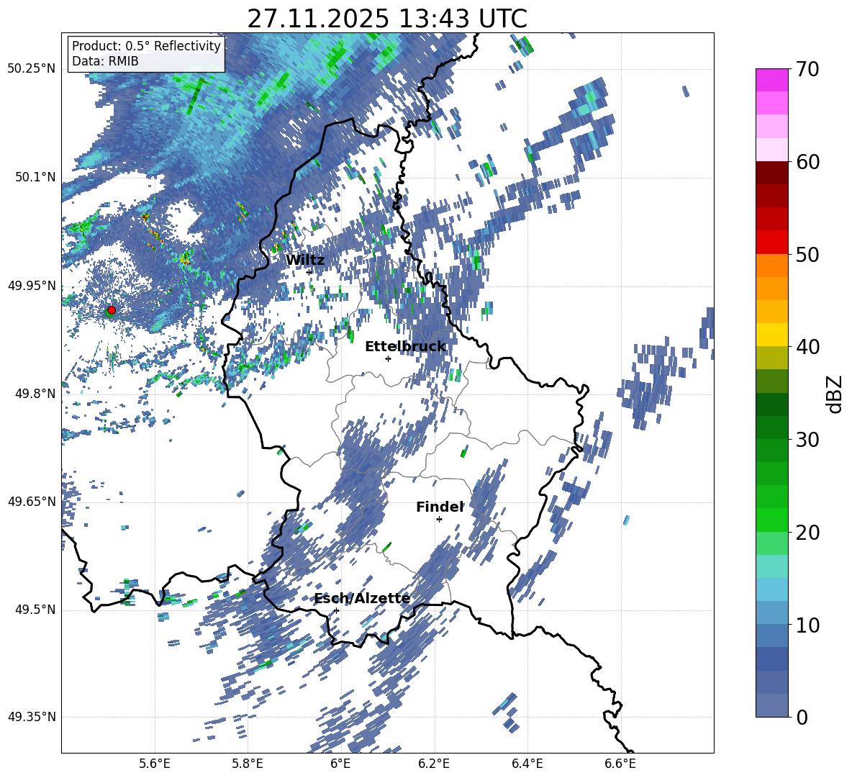Click the 10 value on colorbar

pyautogui.click(x=807, y=625)
